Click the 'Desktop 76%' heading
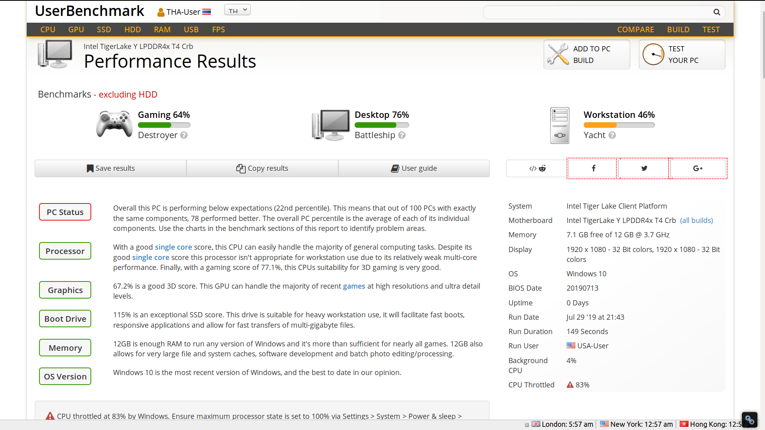Viewport: 765px width, 430px height. [x=382, y=115]
